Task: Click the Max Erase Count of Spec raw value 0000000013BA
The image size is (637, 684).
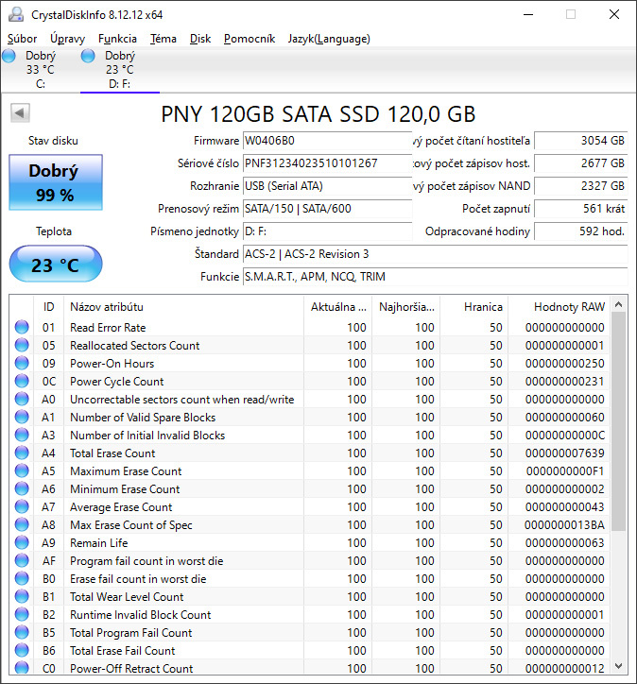Action: coord(564,524)
